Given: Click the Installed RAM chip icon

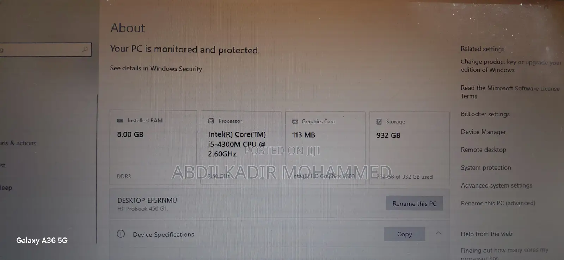Looking at the screenshot, I should pyautogui.click(x=120, y=120).
